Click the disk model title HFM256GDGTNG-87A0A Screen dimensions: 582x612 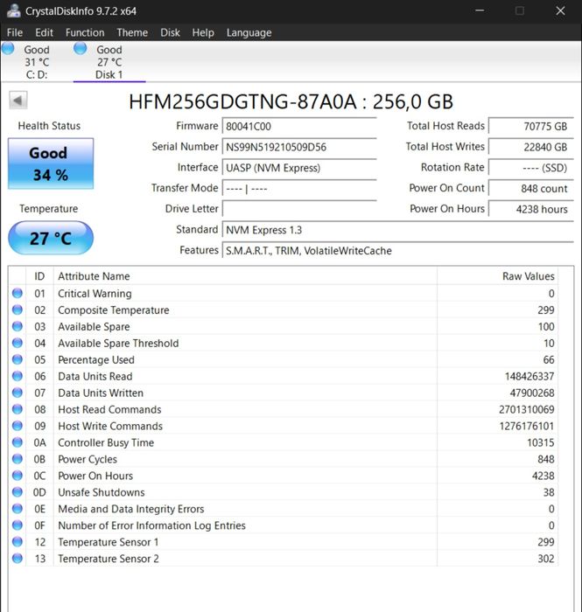[291, 101]
